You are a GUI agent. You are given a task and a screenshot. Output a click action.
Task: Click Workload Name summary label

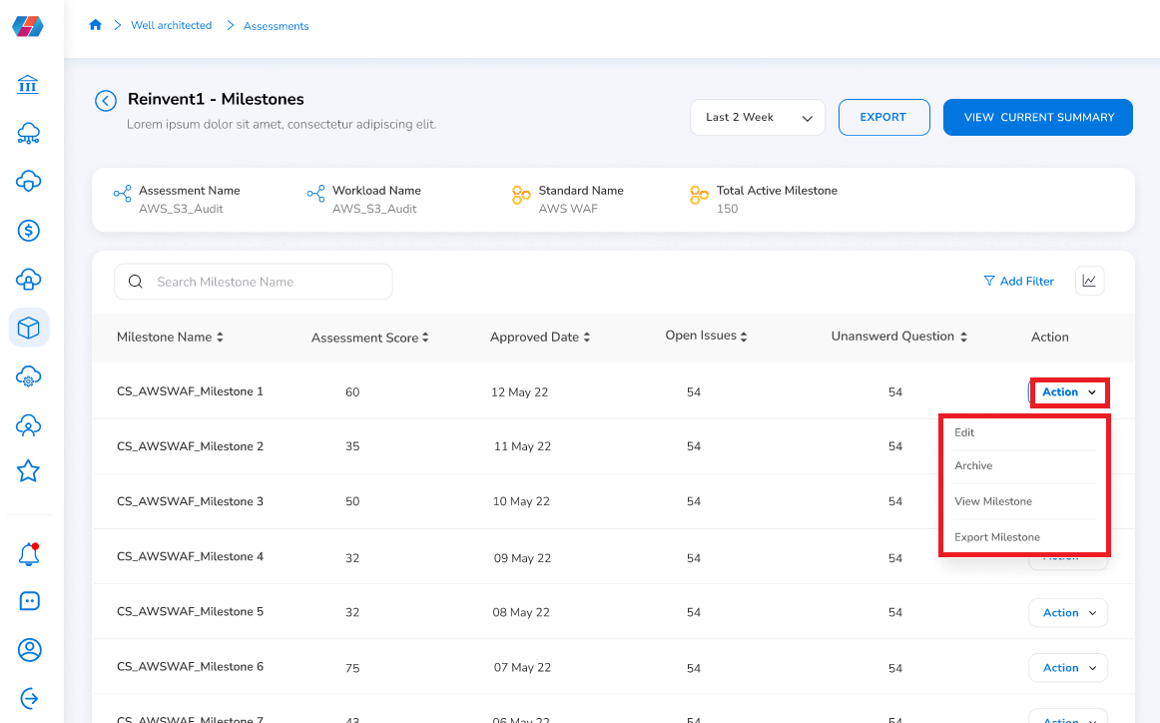tap(376, 190)
